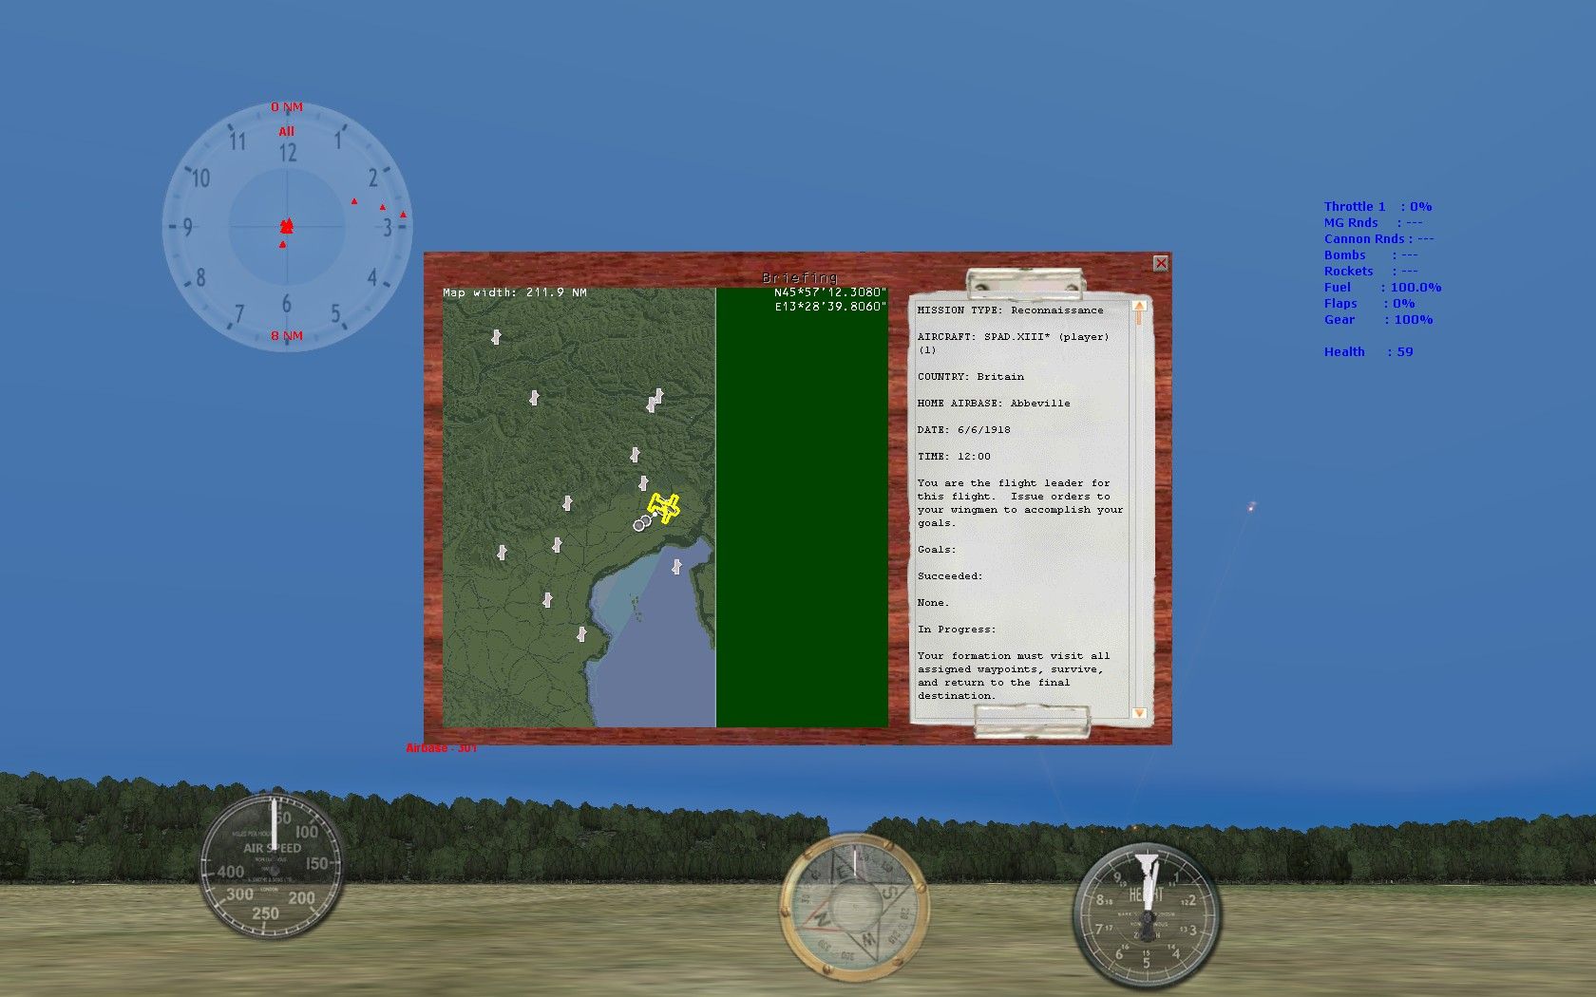
Task: Click the red 'Airbase - 301' label
Action: click(x=442, y=748)
